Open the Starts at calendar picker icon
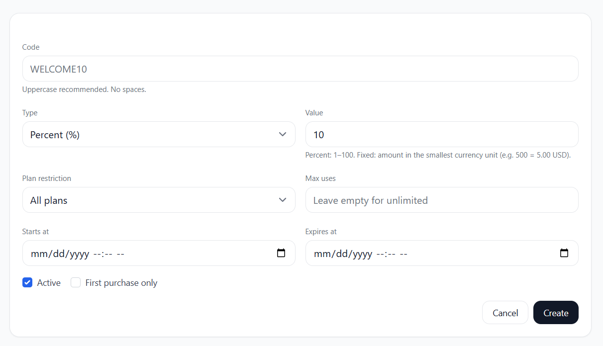This screenshot has width=603, height=346. click(282, 253)
